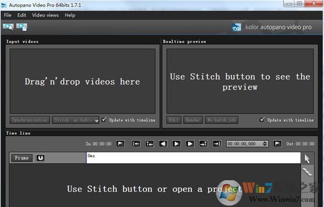Open the File menu
324x207 pixels.
click(x=8, y=15)
